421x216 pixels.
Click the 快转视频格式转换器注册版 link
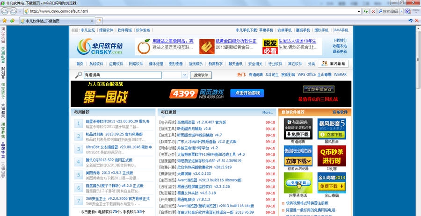click(x=307, y=203)
